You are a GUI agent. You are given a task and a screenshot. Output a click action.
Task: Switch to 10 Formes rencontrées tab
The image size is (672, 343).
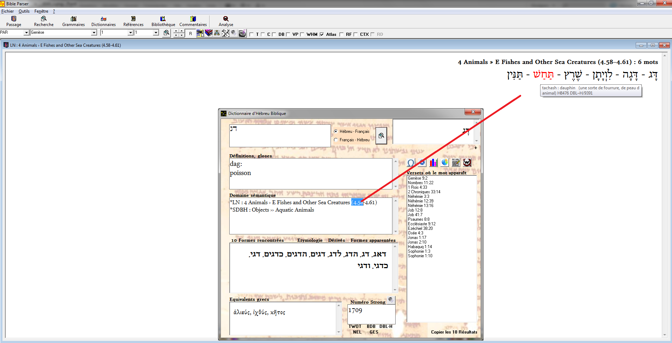tap(257, 240)
